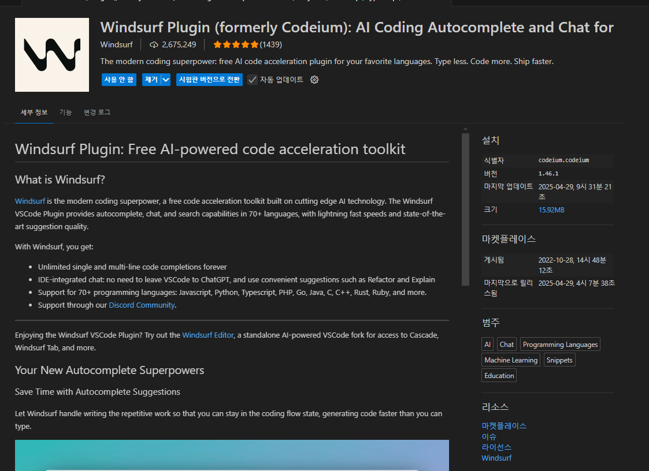
Task: Click the readme vertical scrollbar thumb
Action: [x=465, y=210]
